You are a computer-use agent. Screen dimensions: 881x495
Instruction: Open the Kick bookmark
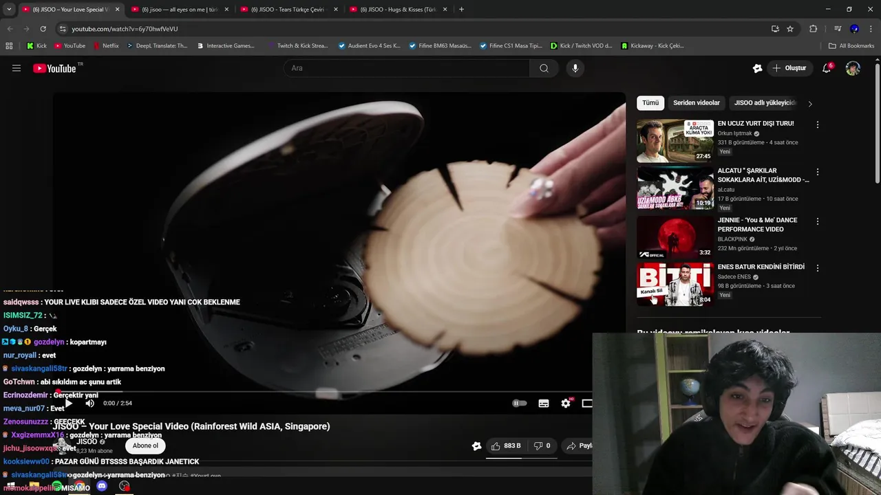point(36,46)
